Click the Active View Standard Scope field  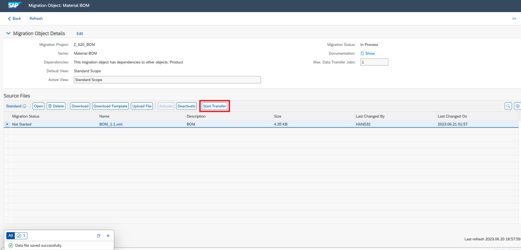point(167,80)
